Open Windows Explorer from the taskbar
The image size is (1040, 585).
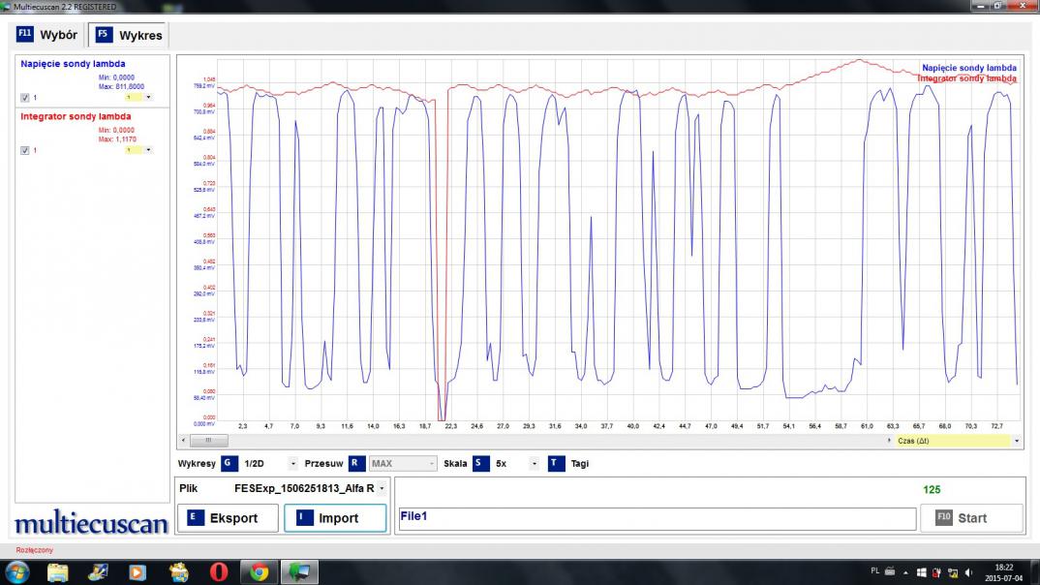tap(58, 572)
